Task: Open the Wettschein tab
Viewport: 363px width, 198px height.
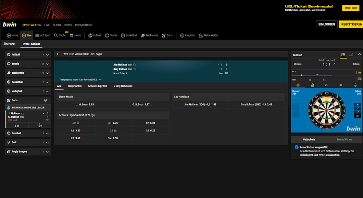Action: click(309, 139)
